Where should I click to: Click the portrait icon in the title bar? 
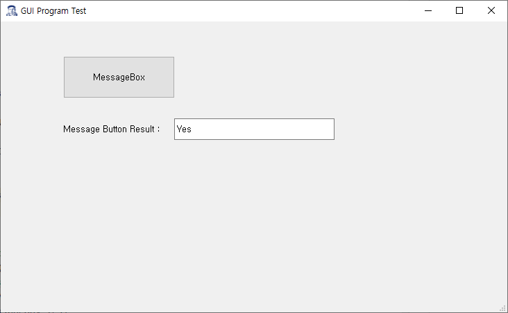12,10
